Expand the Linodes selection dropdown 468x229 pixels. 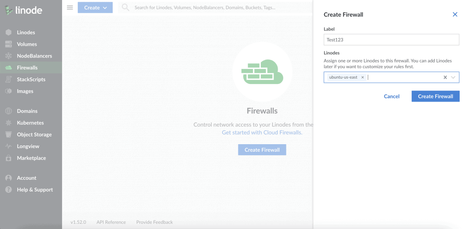pos(453,77)
